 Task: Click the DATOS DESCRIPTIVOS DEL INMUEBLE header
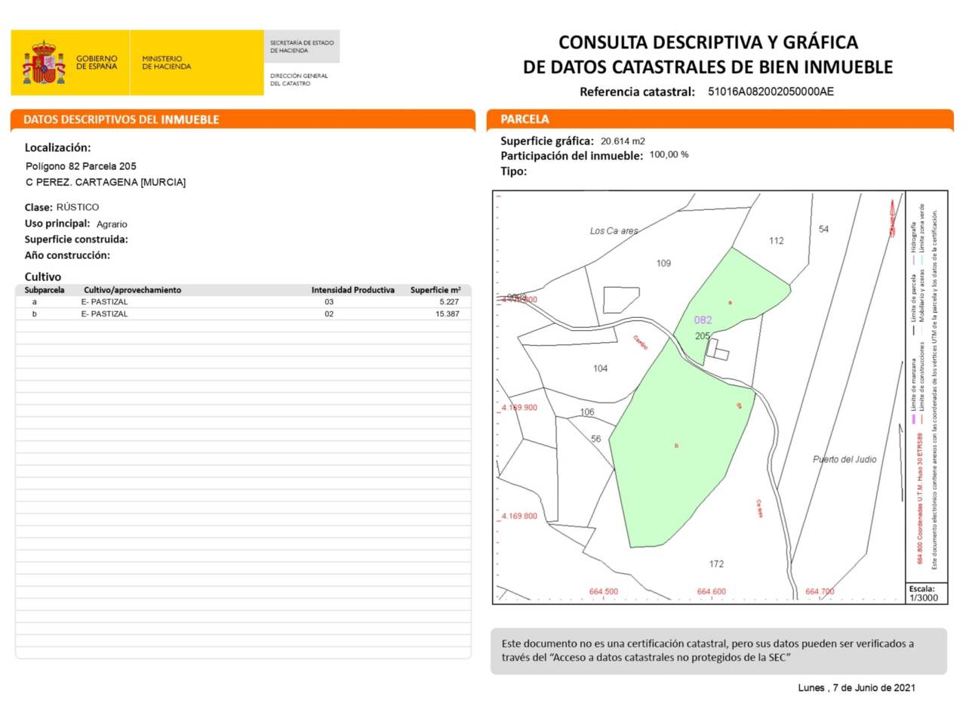(122, 119)
